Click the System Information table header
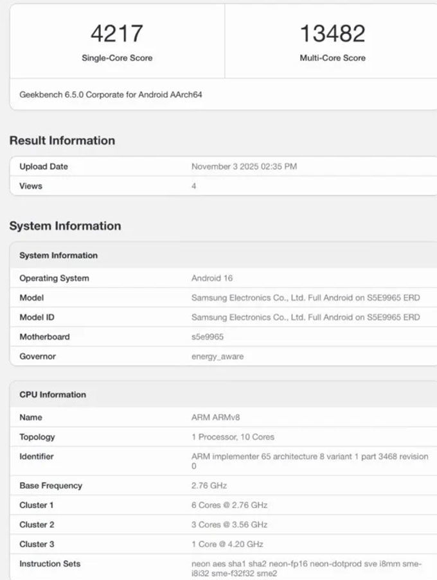437x580 pixels. (58, 255)
